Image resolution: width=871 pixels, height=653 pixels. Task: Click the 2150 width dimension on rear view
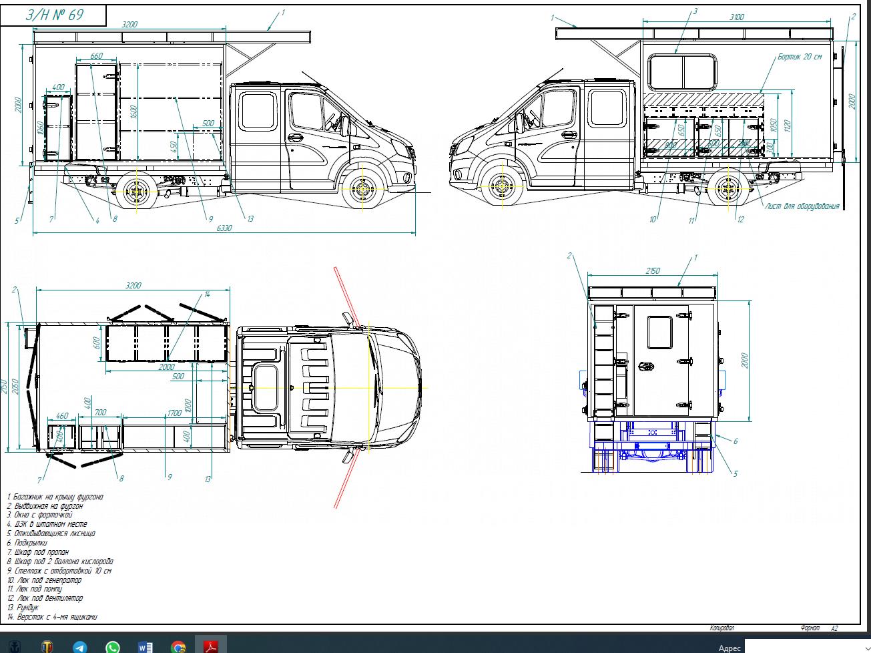click(x=652, y=270)
